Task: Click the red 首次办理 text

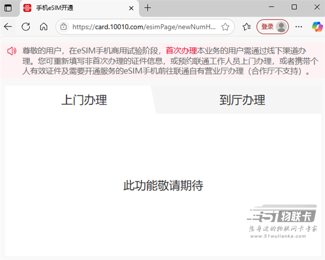Action: pyautogui.click(x=181, y=51)
